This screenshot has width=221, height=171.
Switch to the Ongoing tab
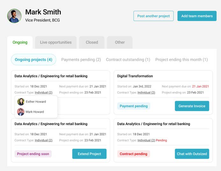(20, 42)
